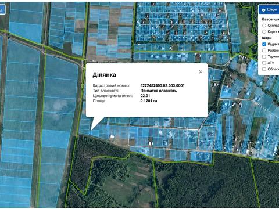The width and height of the screenshot is (279, 209).
Task: Click the 0.1201 га area value
Action: click(149, 100)
